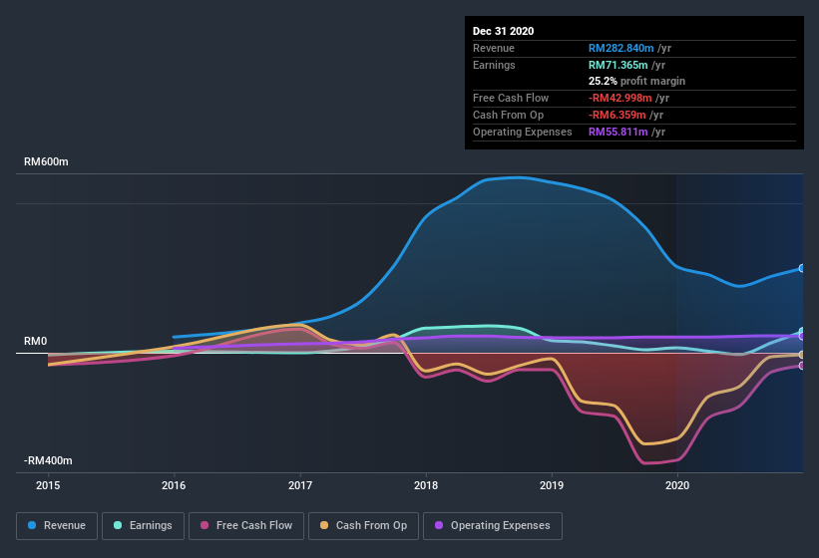Screen dimensions: 819x558
Task: Click the 2017 x-axis label
Action: tap(300, 485)
